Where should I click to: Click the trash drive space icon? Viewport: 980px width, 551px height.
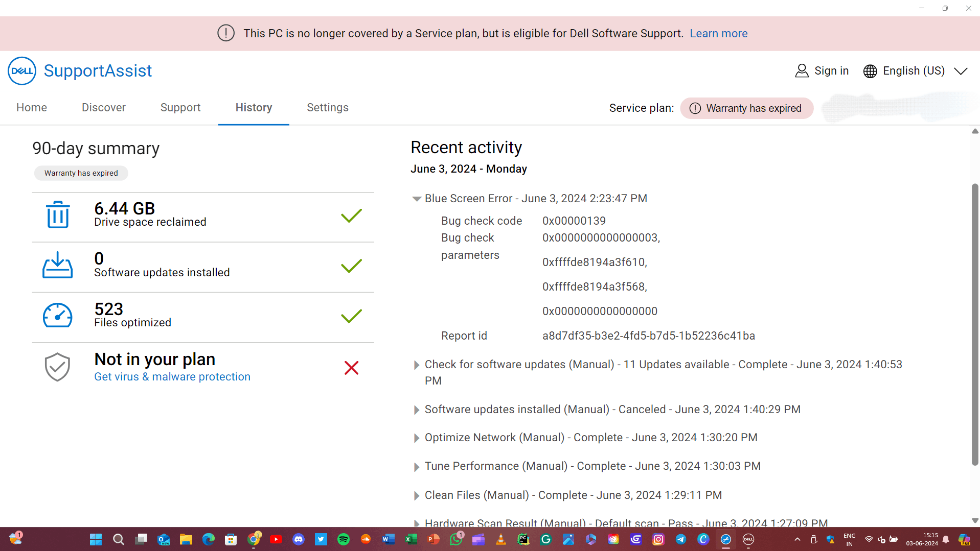(58, 214)
